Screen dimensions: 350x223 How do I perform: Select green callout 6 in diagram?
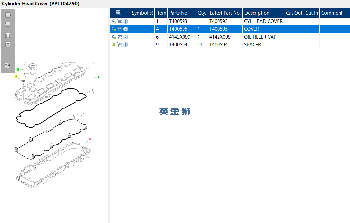[x=18, y=70]
